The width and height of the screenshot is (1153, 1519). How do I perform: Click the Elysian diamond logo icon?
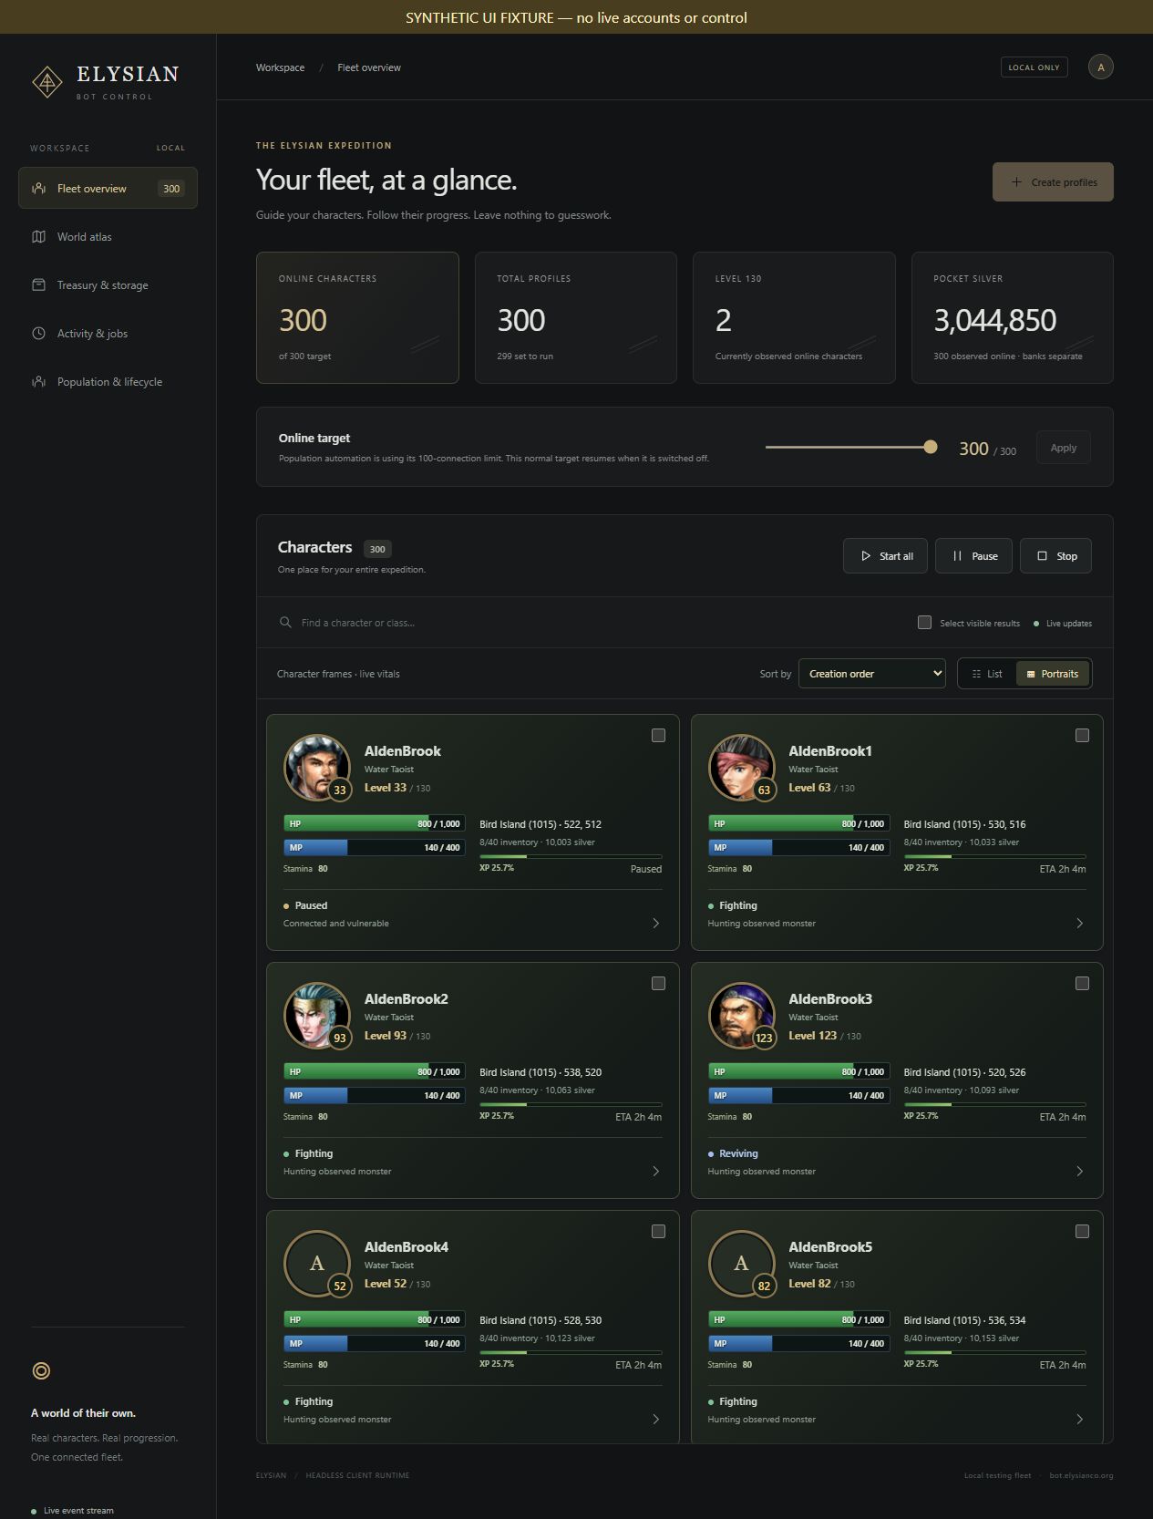47,82
